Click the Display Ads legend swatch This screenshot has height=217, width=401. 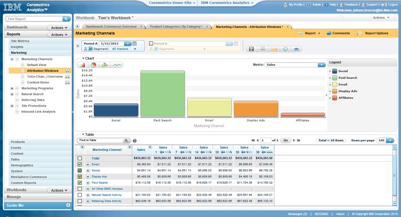click(335, 91)
